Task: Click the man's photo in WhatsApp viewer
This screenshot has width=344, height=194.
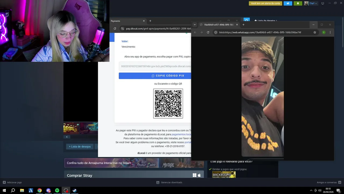Action: click(263, 96)
